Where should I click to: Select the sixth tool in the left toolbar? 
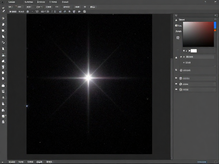[3, 49]
